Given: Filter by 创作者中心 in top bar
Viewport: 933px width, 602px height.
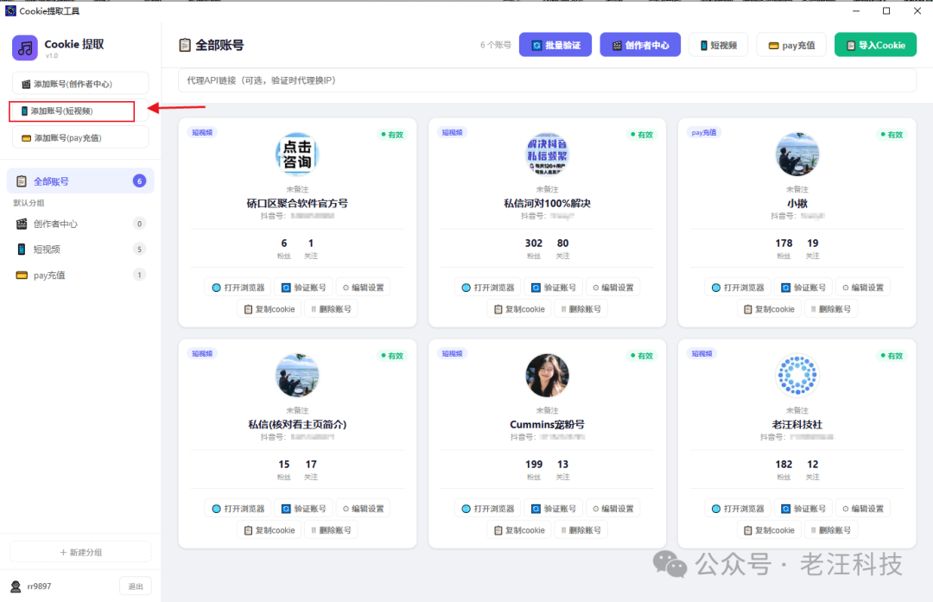Looking at the screenshot, I should click(640, 45).
